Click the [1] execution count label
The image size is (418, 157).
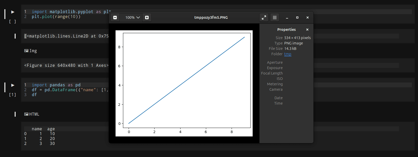click(13, 95)
